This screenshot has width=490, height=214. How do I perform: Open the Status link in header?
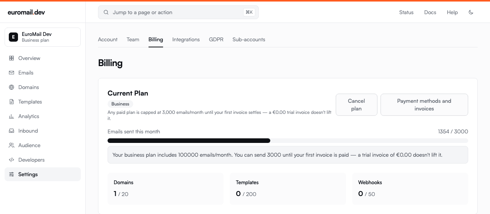[x=406, y=12]
